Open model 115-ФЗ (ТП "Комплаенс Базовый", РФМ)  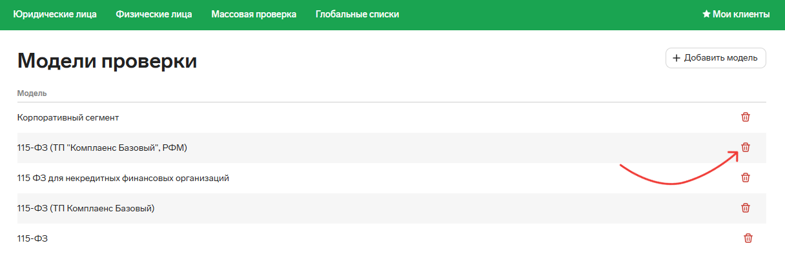tap(101, 148)
